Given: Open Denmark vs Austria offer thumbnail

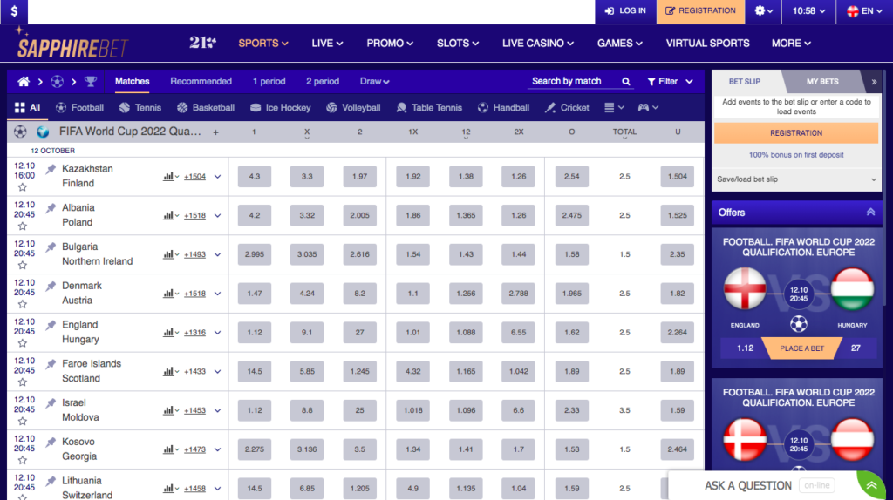Looking at the screenshot, I should point(797,426).
